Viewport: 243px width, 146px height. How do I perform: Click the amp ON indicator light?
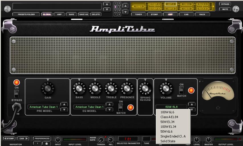[17, 83]
